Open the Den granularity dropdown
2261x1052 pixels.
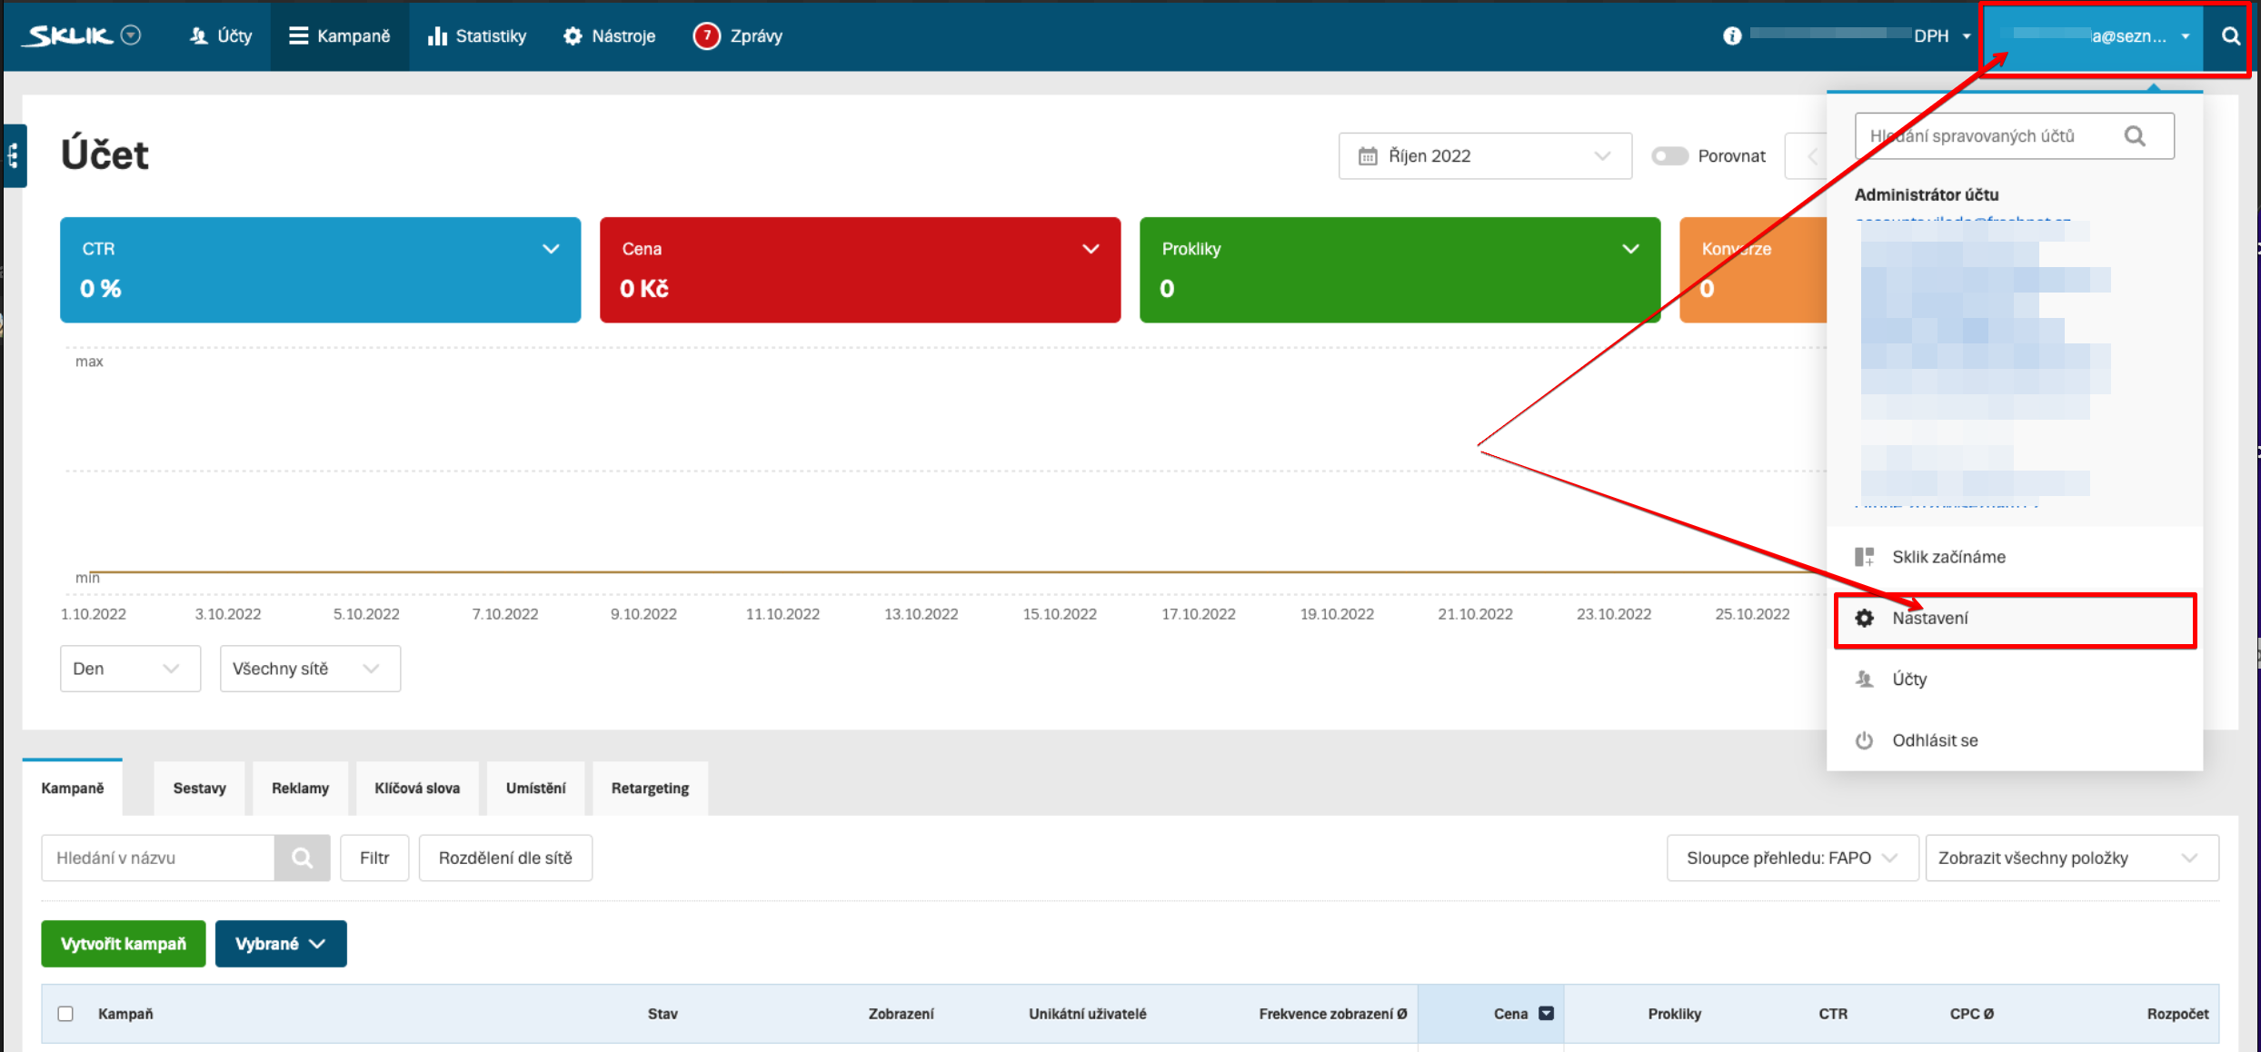pyautogui.click(x=129, y=669)
